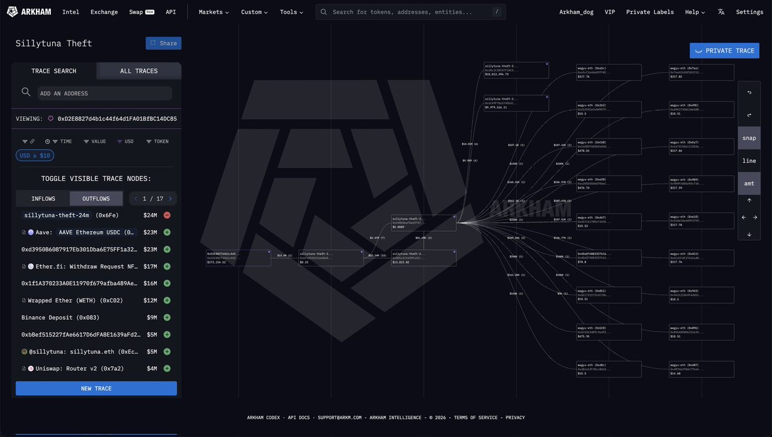Toggle line mode in graph toolbar
The image size is (772, 437).
[x=749, y=161]
